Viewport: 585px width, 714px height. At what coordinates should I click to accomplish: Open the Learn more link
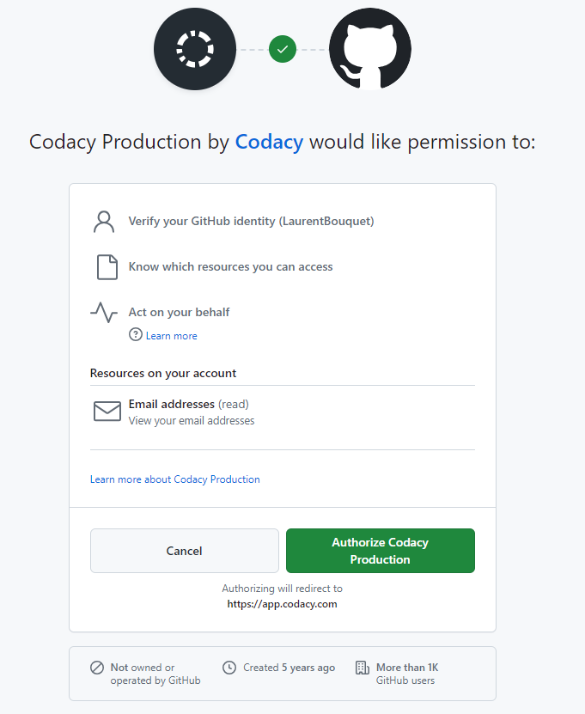[x=171, y=336]
